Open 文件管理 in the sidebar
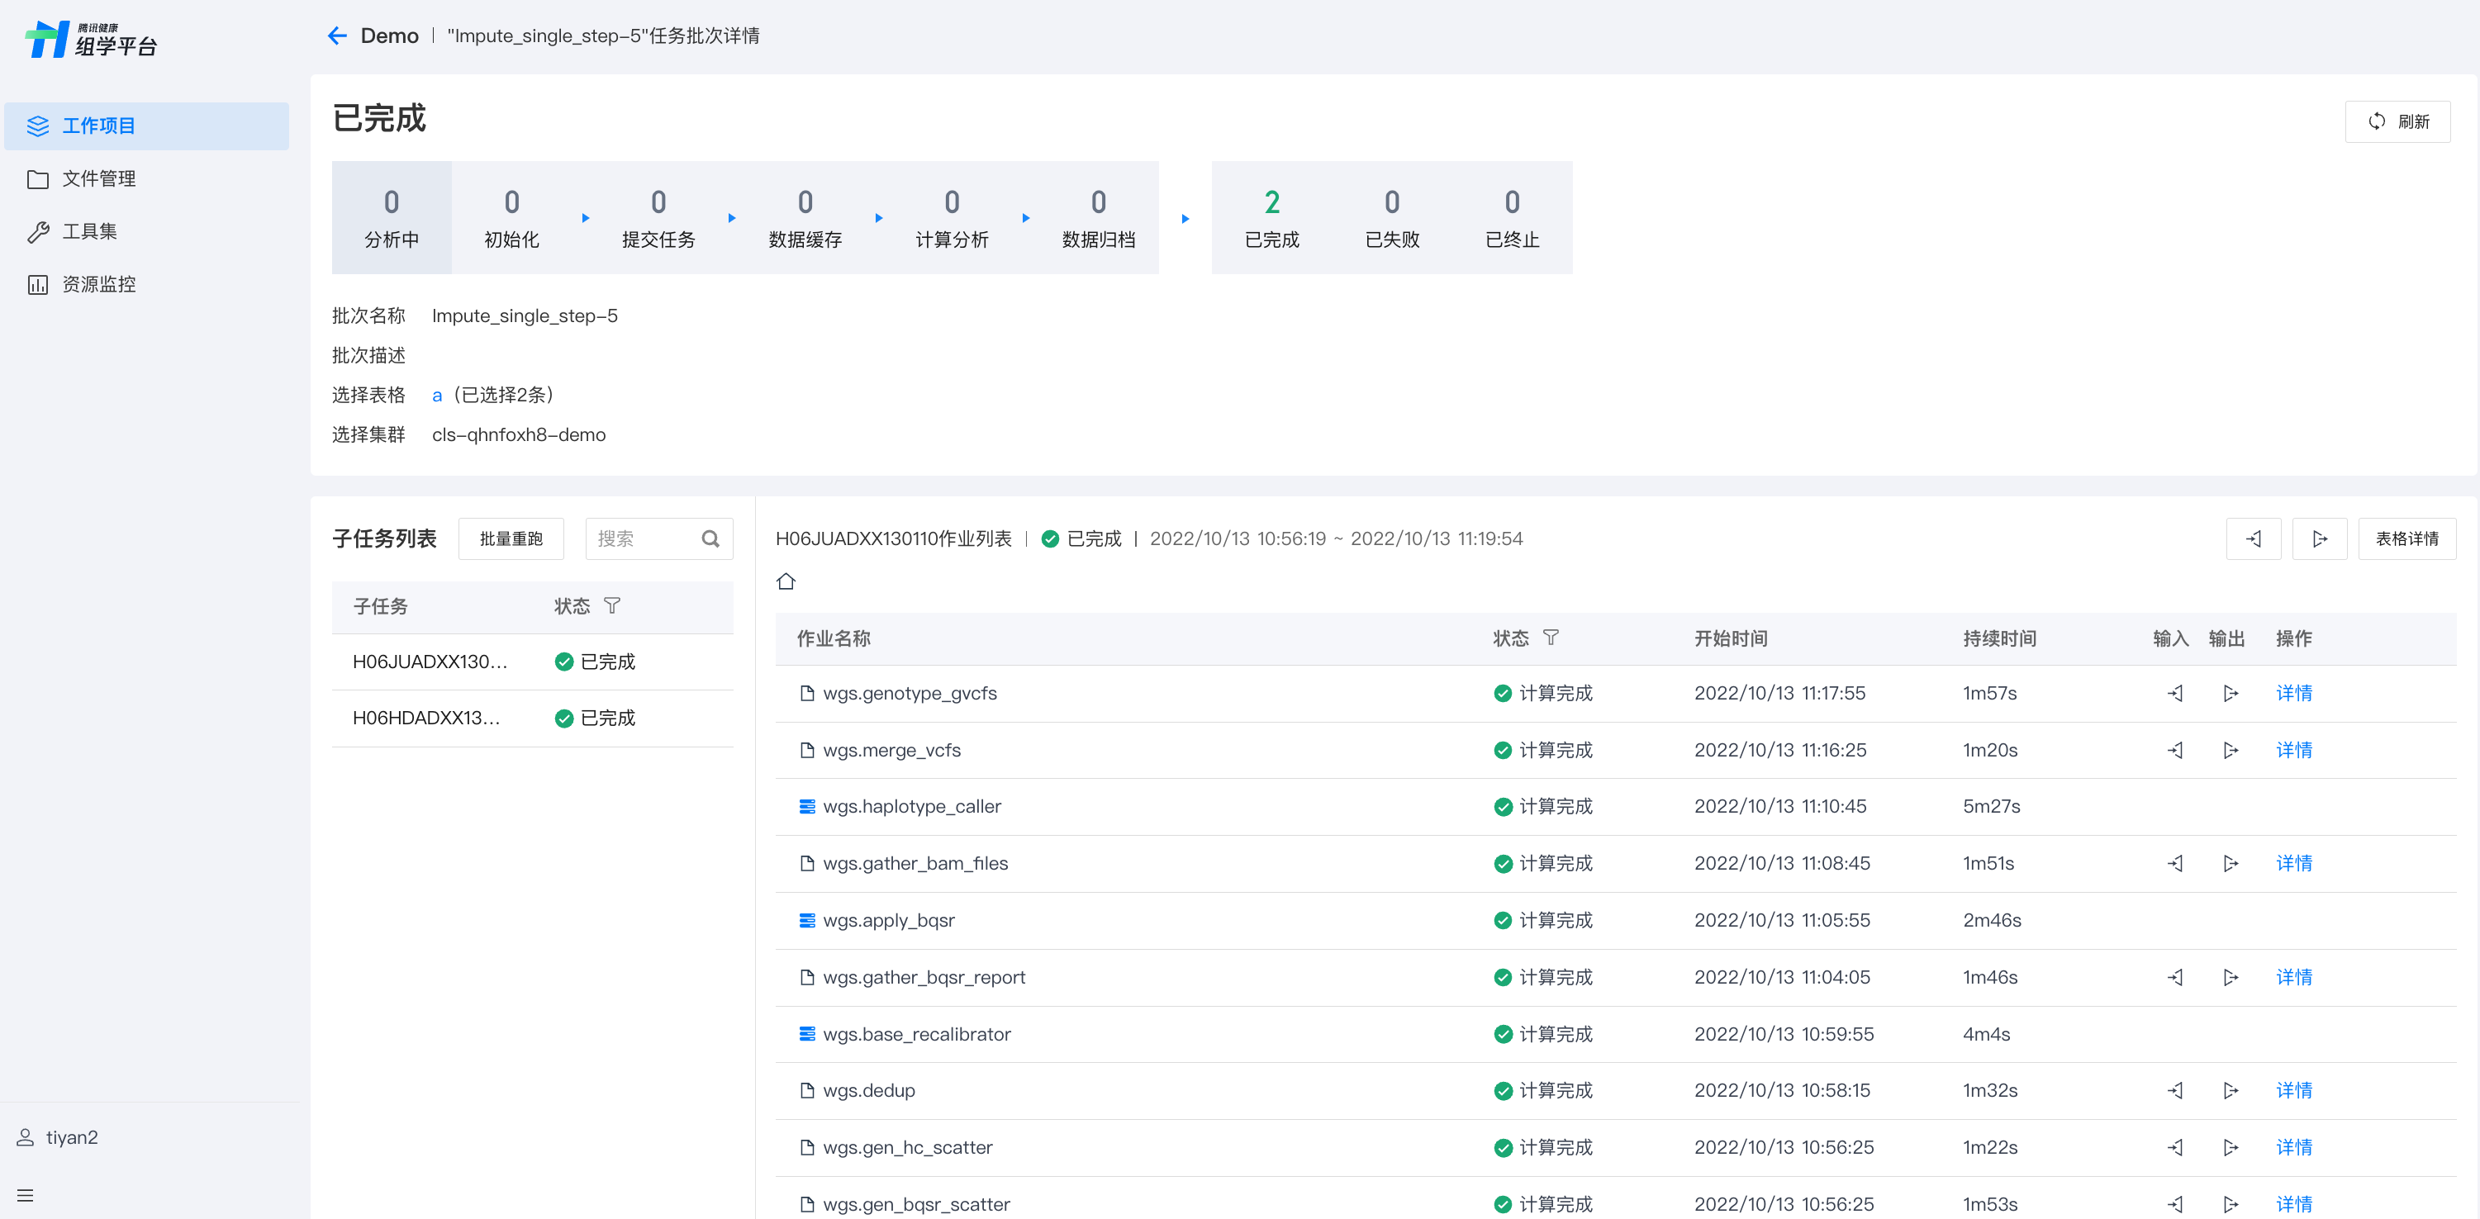This screenshot has height=1219, width=2480. tap(98, 179)
